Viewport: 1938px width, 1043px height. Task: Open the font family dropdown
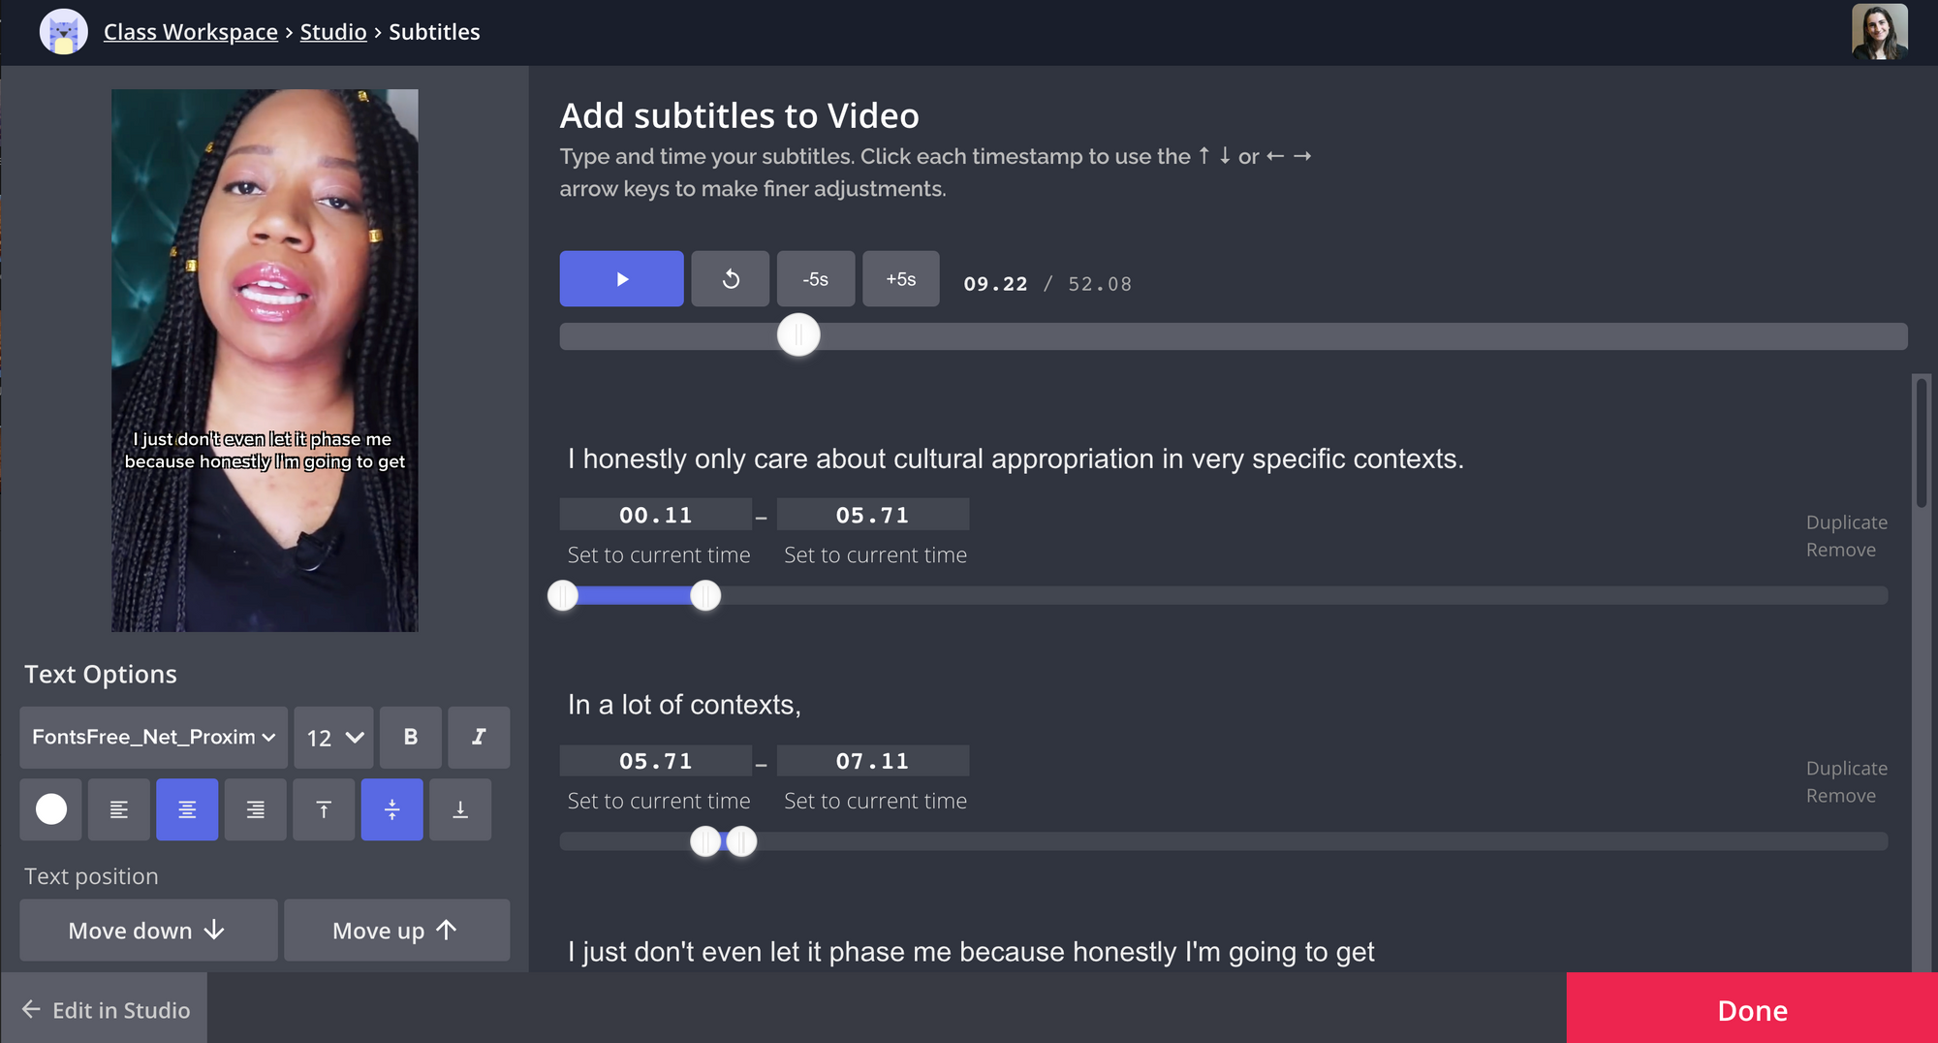click(x=154, y=737)
